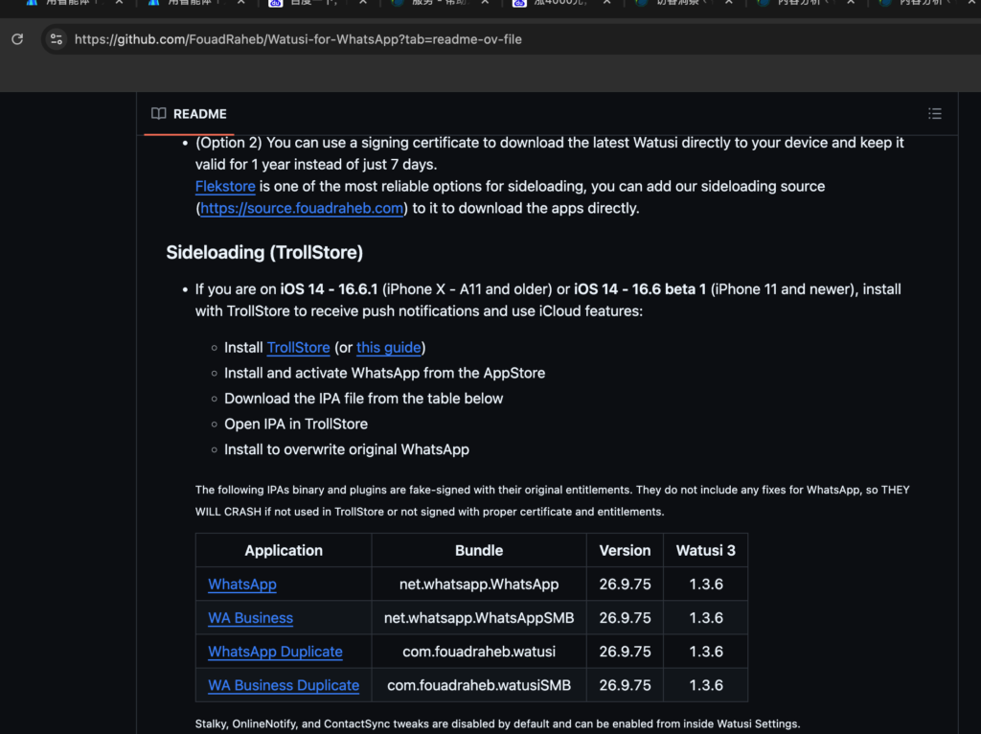Close the 服务 - 帮助 browser tab

click(x=486, y=3)
